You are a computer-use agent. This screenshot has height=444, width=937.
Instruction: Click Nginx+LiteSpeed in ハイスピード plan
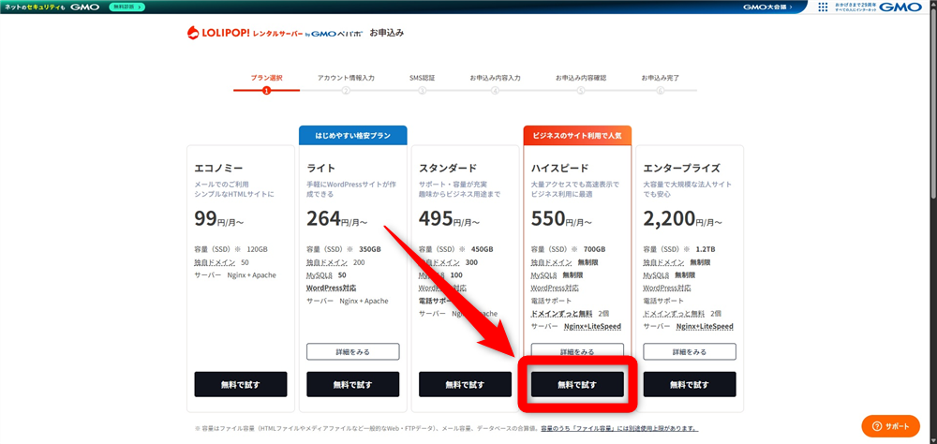coord(593,326)
